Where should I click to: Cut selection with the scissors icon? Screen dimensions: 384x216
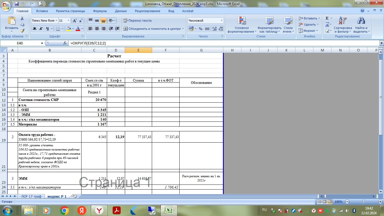pos(22,18)
